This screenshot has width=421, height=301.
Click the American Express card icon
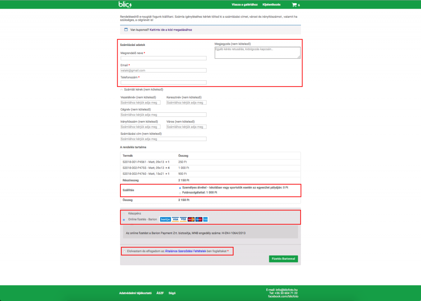pos(205,219)
